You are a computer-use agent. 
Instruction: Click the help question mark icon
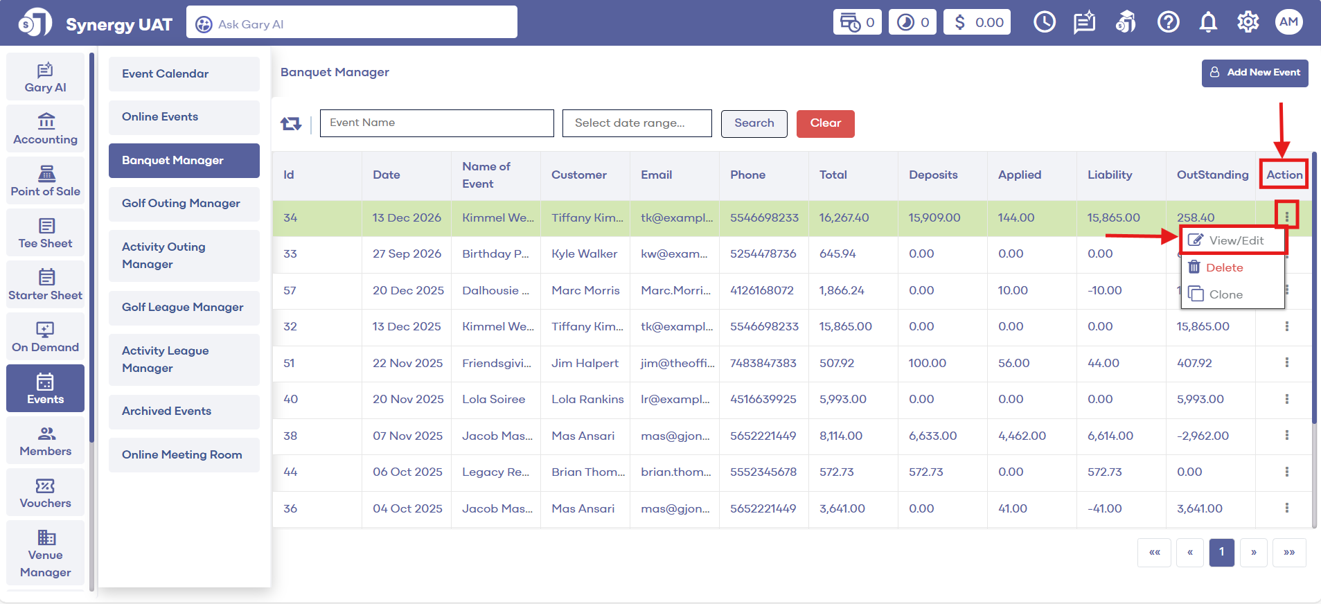(x=1168, y=23)
